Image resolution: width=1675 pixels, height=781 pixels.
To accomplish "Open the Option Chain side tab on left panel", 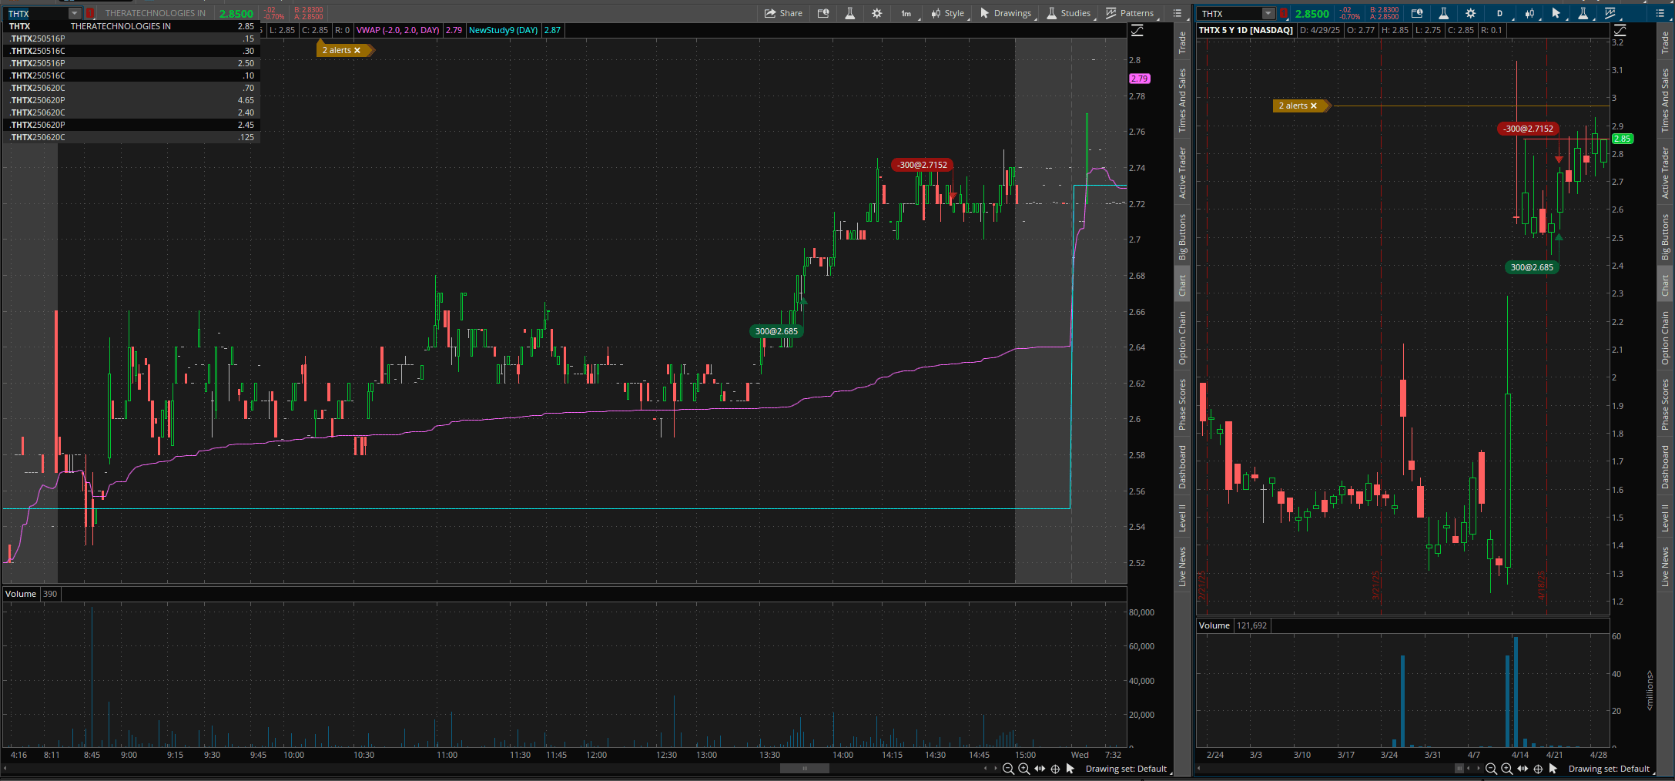I will pyautogui.click(x=1182, y=337).
